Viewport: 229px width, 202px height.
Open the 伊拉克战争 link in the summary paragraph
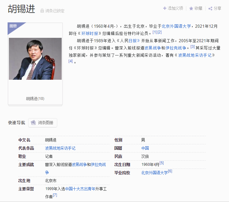click(176, 48)
